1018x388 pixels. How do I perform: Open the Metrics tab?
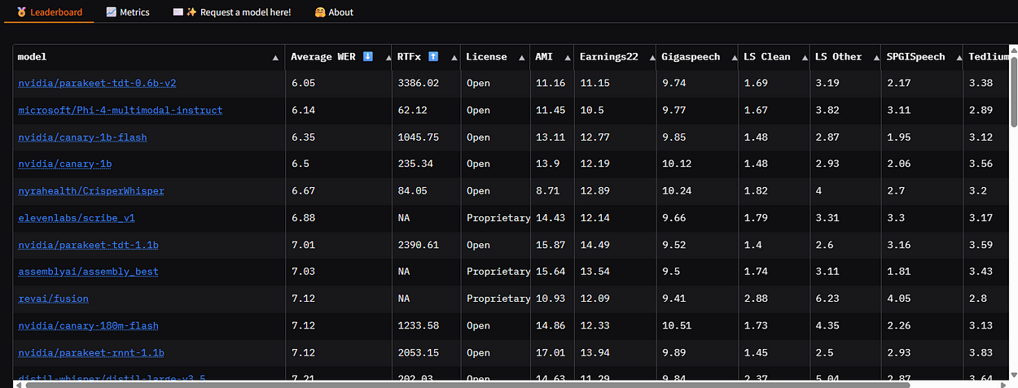128,12
